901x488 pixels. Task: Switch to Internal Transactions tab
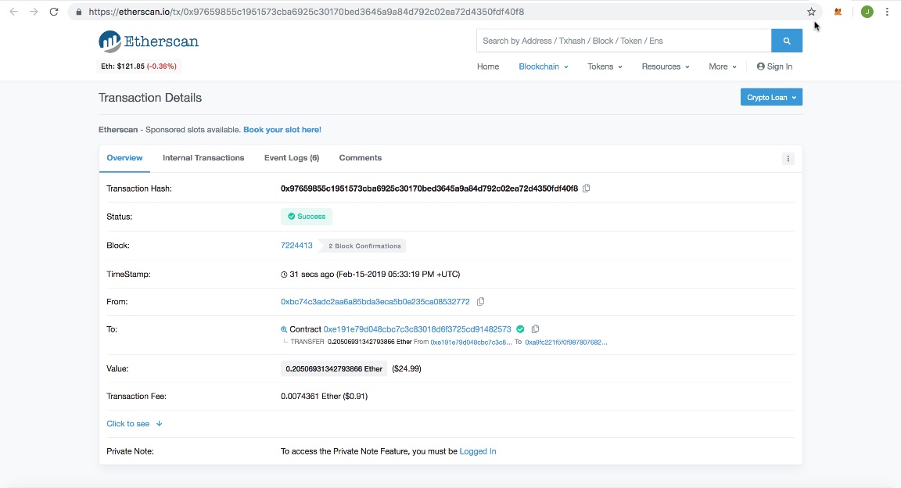click(203, 158)
